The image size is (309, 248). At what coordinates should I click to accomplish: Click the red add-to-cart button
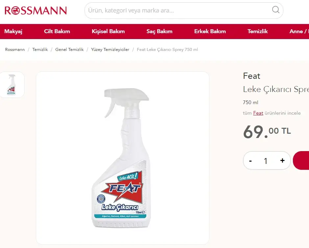click(301, 160)
